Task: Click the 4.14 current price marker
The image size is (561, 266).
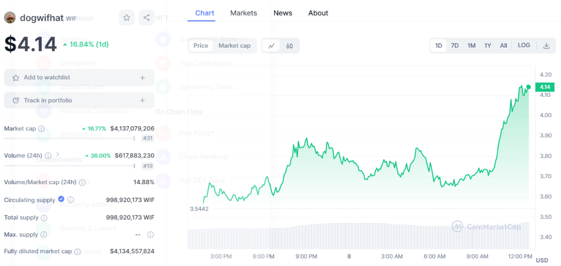Action: tap(545, 87)
